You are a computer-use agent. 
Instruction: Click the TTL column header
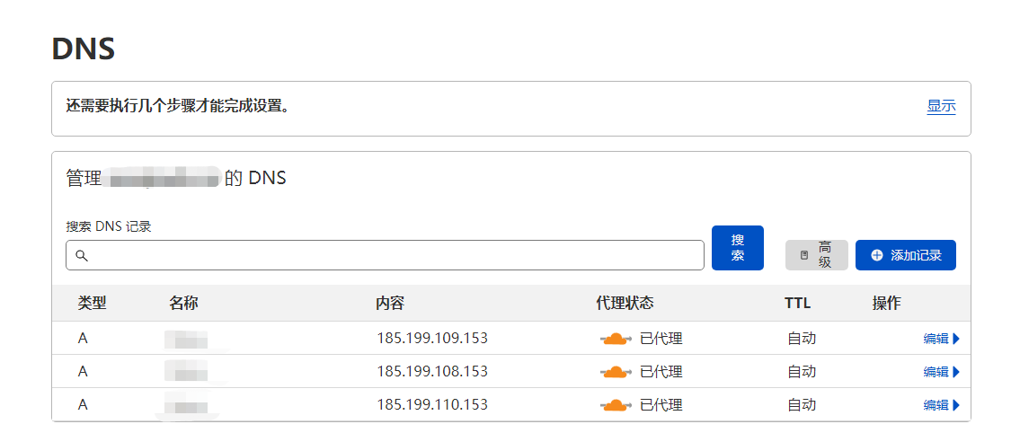[x=798, y=304]
